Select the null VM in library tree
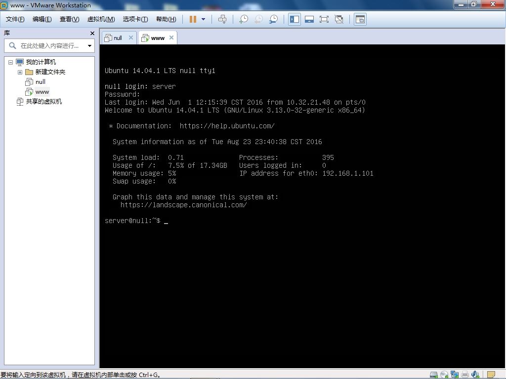 pos(41,82)
